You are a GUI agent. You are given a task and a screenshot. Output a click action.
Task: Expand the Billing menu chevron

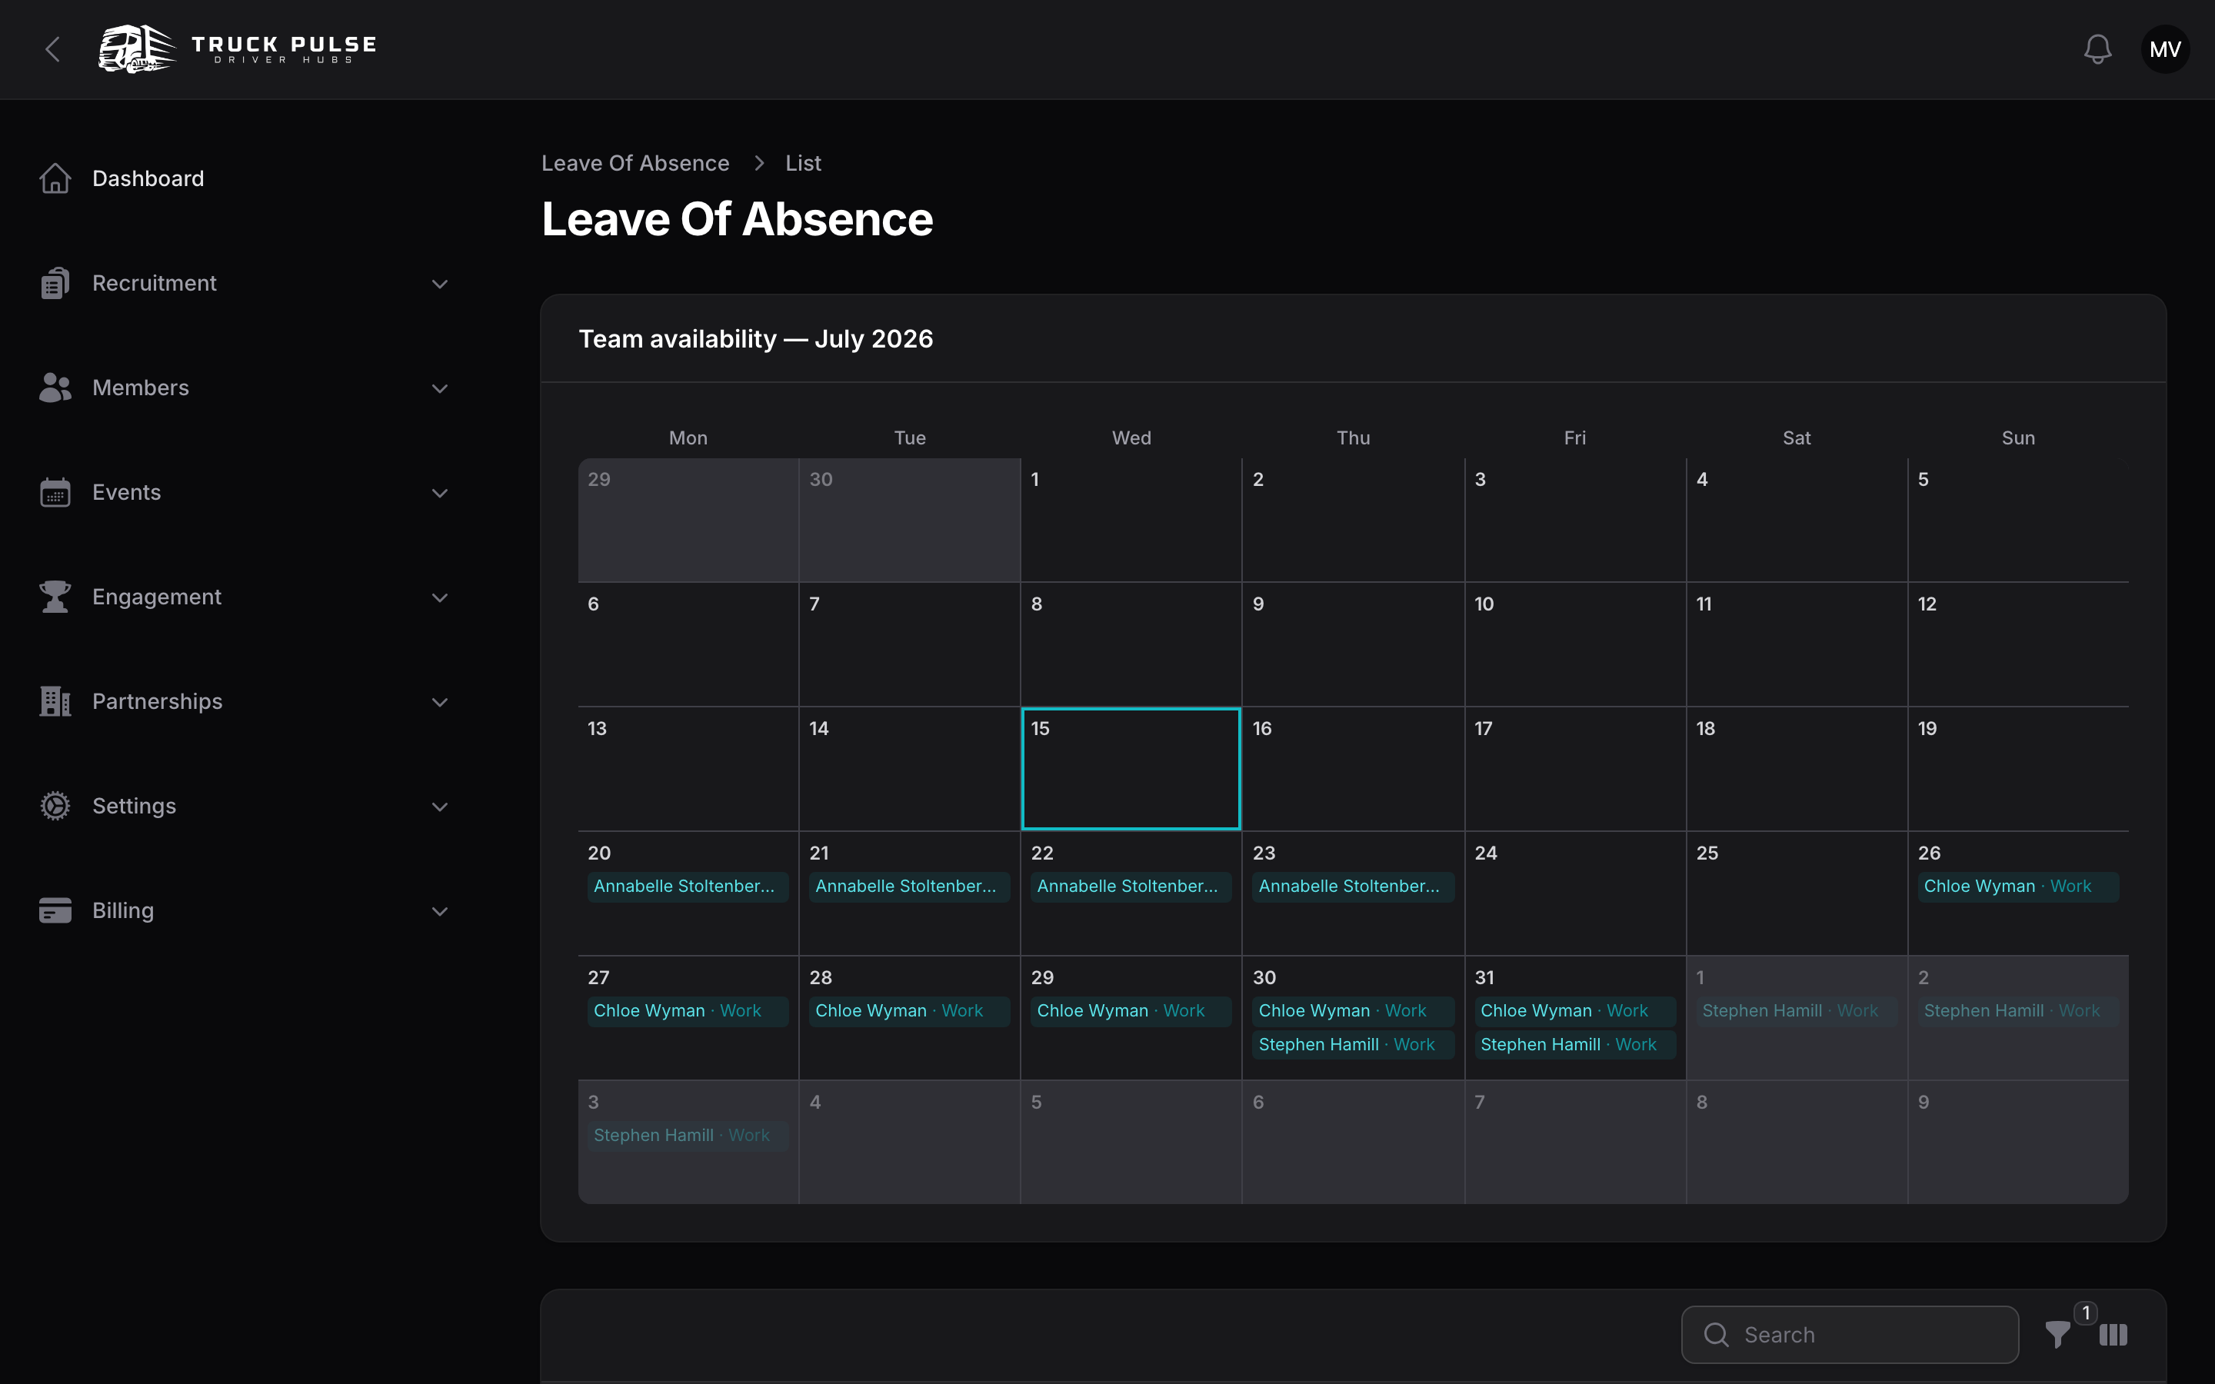pyautogui.click(x=439, y=911)
